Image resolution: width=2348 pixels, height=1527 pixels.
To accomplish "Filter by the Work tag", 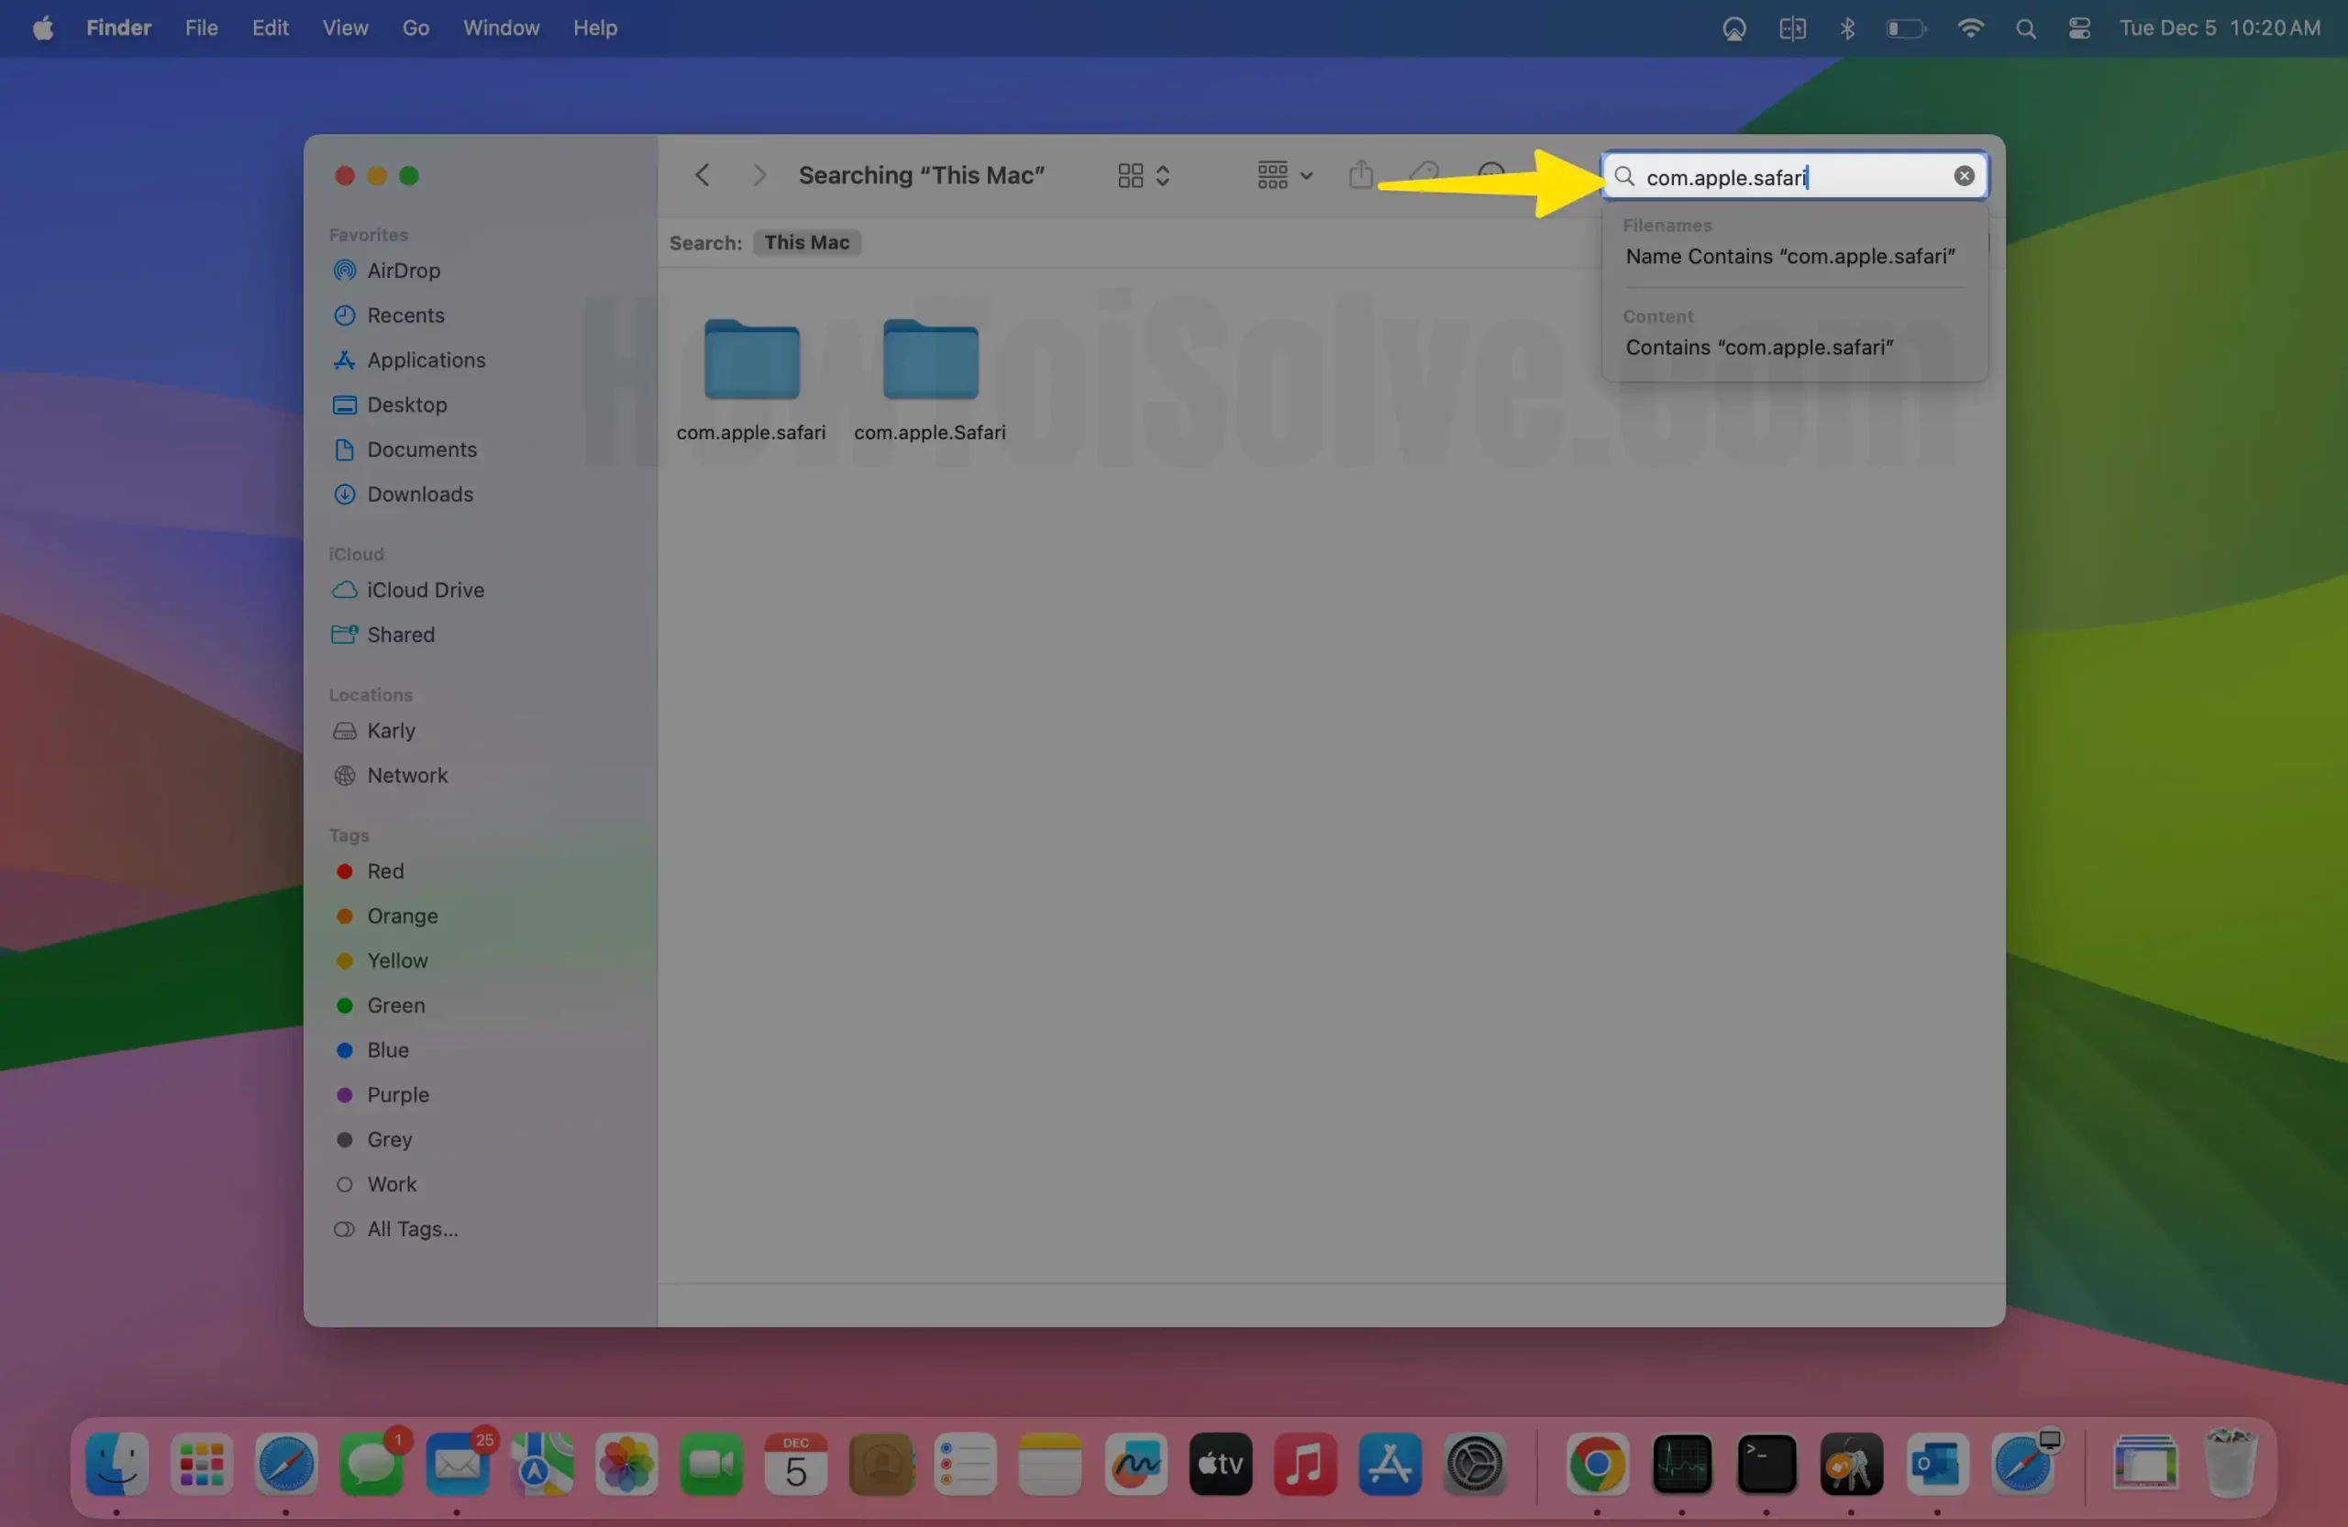I will [376, 1185].
